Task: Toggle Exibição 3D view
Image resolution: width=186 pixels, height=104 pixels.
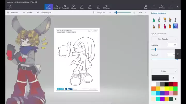Action: tap(99, 13)
